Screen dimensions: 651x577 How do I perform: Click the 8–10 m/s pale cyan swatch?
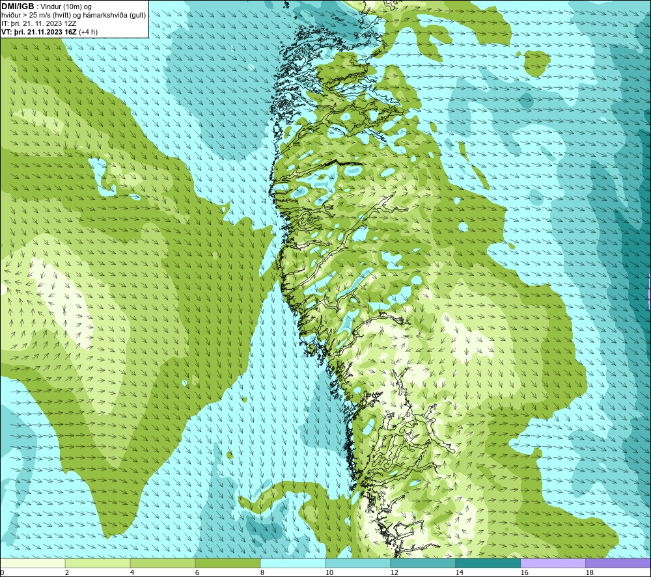[x=293, y=563]
